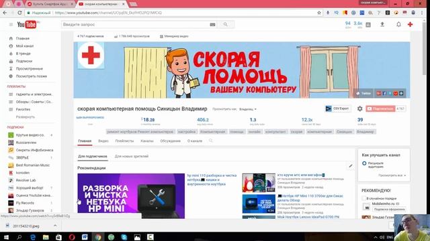
Task: Open Best Romanian Music subscription
Action: (33, 165)
